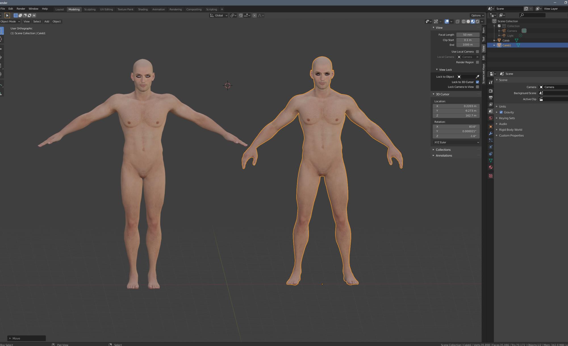Screen dimensions: 568x346
Task: Toggle the snapping magnet icon
Action: 241,16
